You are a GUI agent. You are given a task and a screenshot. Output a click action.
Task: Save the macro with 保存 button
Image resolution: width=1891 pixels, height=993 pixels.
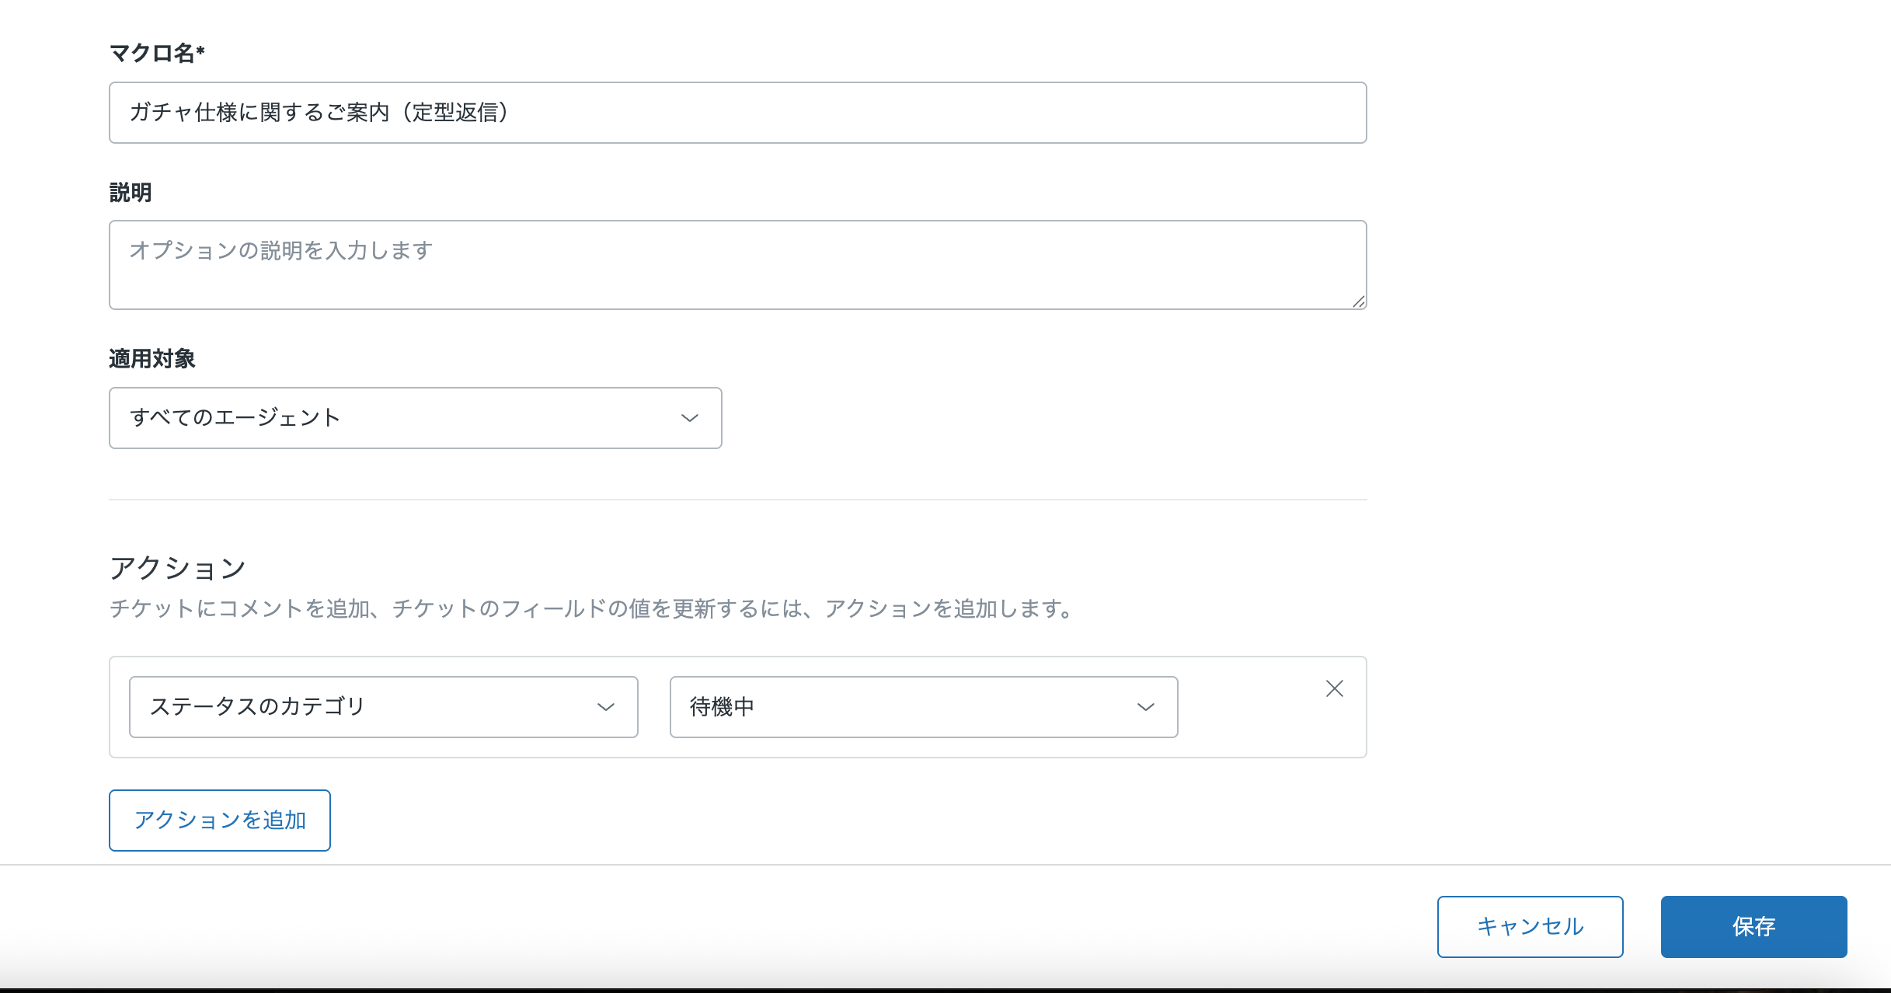1753,926
